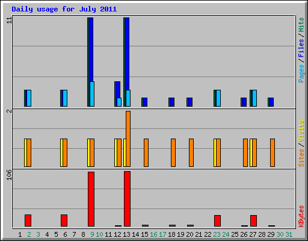Click the yellow Visits bar for day 23

pos(215,152)
